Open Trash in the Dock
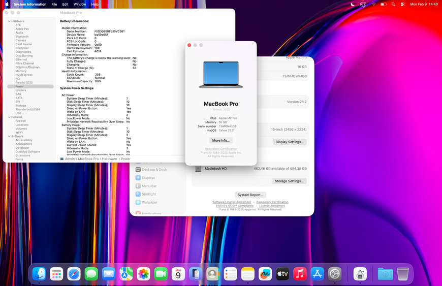The height and width of the screenshot is (286, 442). coord(402,274)
